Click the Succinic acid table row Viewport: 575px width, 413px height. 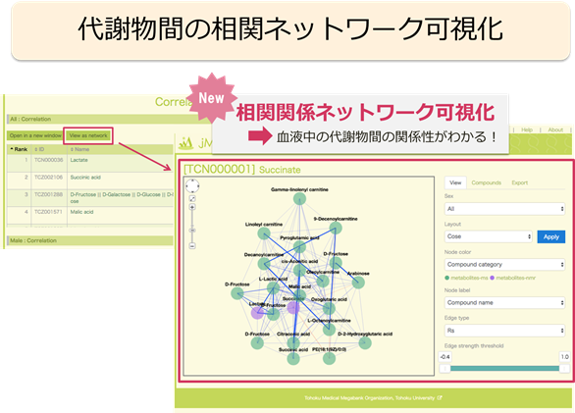coord(90,181)
